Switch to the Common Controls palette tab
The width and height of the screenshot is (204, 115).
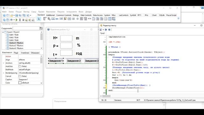point(64,15)
